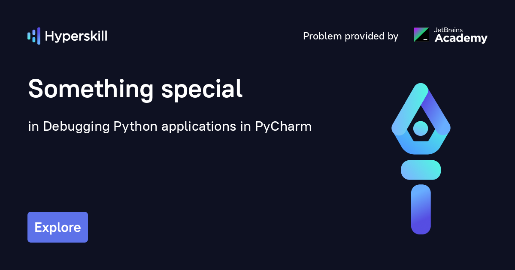Click the Hyperskill wordmark text
Screen dimensions: 515x270
[x=76, y=36]
